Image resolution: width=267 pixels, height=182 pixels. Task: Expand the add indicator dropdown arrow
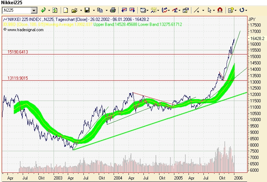158,11
